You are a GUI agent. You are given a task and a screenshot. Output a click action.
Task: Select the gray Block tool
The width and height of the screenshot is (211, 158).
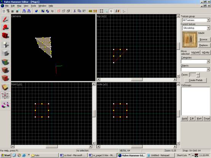[5, 53]
